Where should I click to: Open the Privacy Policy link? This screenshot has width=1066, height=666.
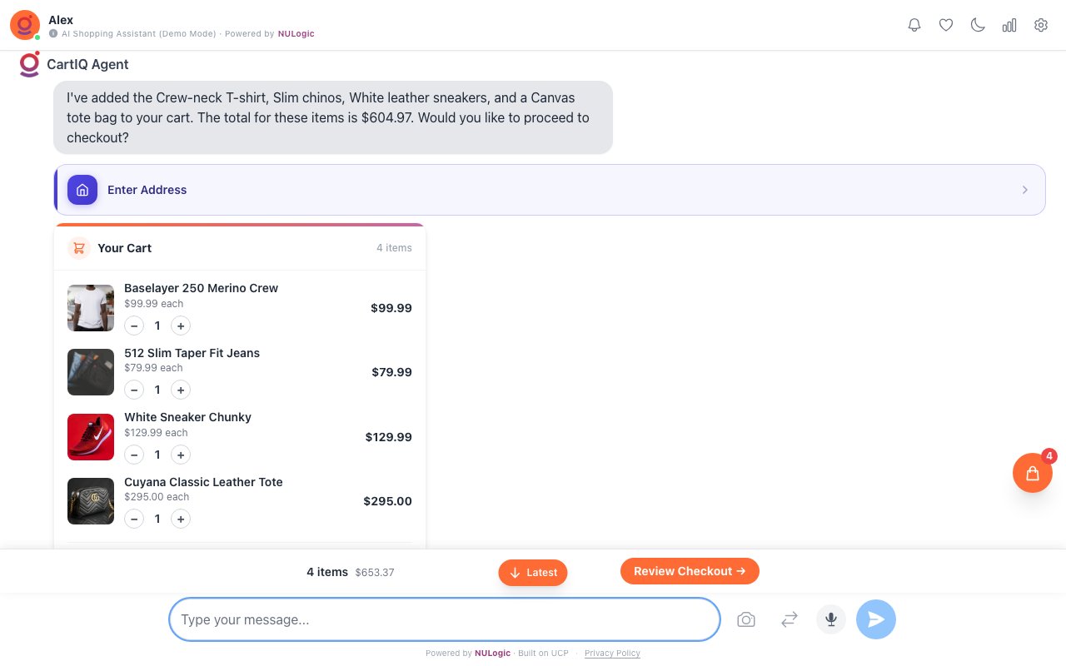pyautogui.click(x=612, y=654)
